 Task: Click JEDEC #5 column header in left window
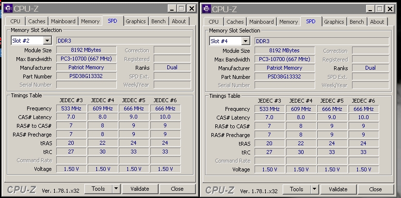[133, 100]
